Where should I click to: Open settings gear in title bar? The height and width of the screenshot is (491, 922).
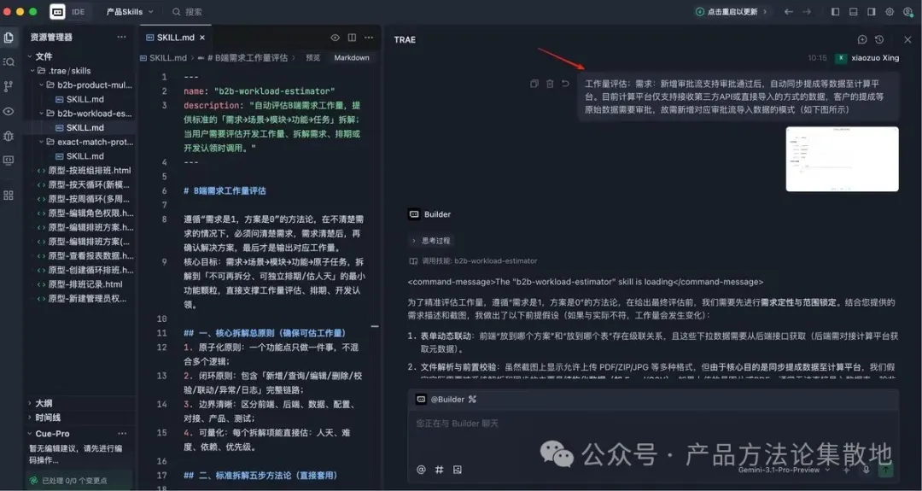tap(890, 12)
